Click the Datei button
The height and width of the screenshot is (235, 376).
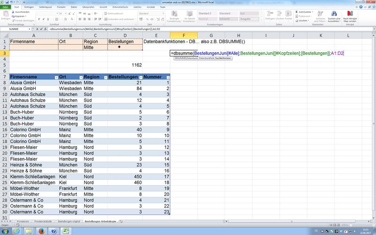coord(5,8)
